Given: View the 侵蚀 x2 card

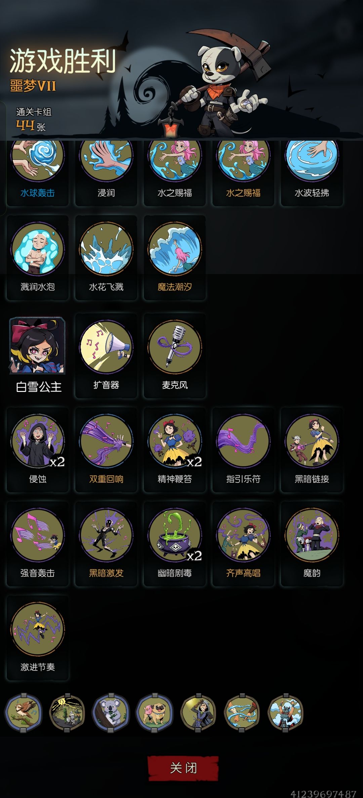Looking at the screenshot, I should [x=37, y=450].
